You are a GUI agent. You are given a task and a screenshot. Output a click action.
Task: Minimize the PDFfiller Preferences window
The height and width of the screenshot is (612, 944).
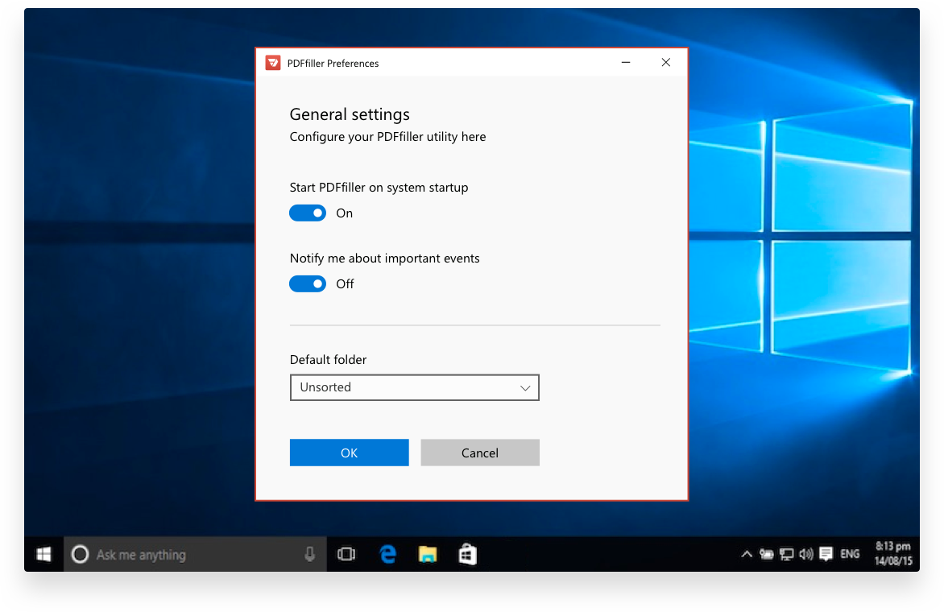[x=626, y=63]
